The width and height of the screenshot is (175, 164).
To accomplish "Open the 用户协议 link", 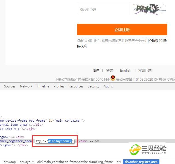I will click(x=152, y=40).
